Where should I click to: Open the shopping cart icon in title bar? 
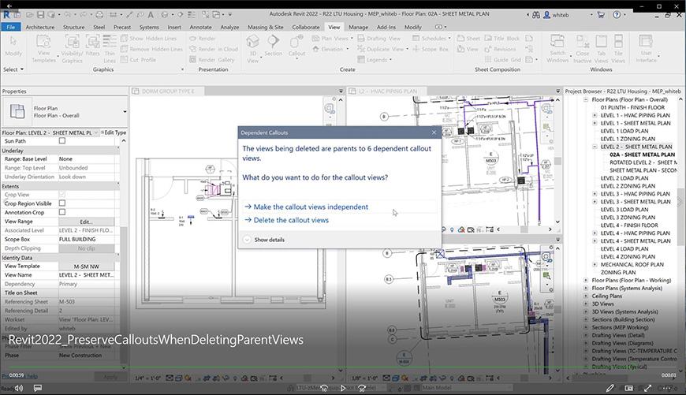click(601, 14)
